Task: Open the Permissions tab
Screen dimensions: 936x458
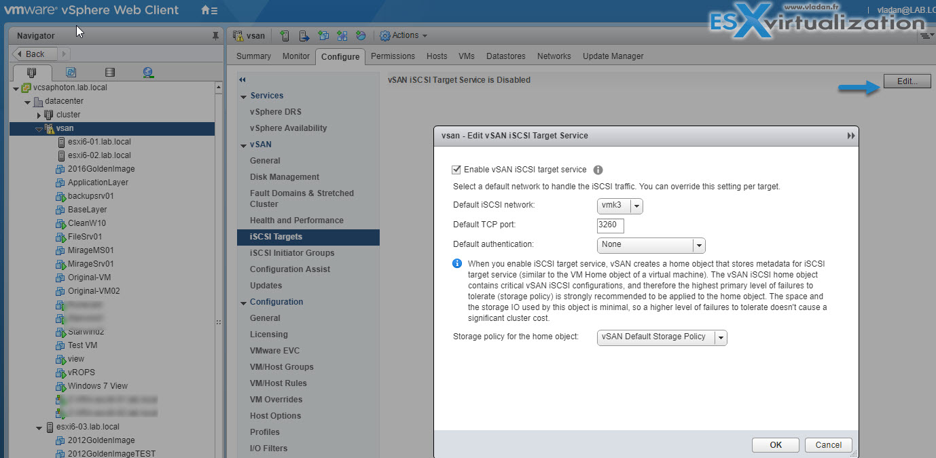Action: 393,56
